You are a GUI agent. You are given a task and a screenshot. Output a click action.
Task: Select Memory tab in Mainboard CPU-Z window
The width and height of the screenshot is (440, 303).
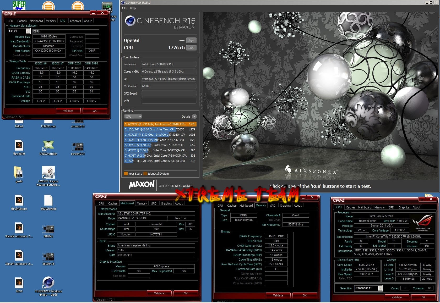click(142, 203)
